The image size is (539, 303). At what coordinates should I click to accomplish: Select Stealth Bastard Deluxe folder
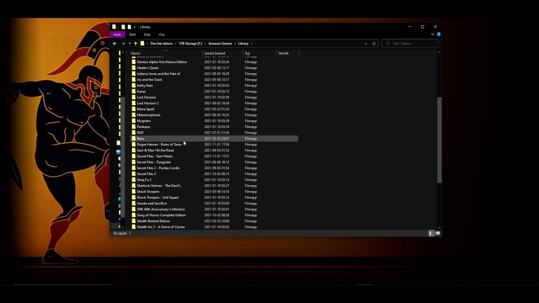point(153,221)
